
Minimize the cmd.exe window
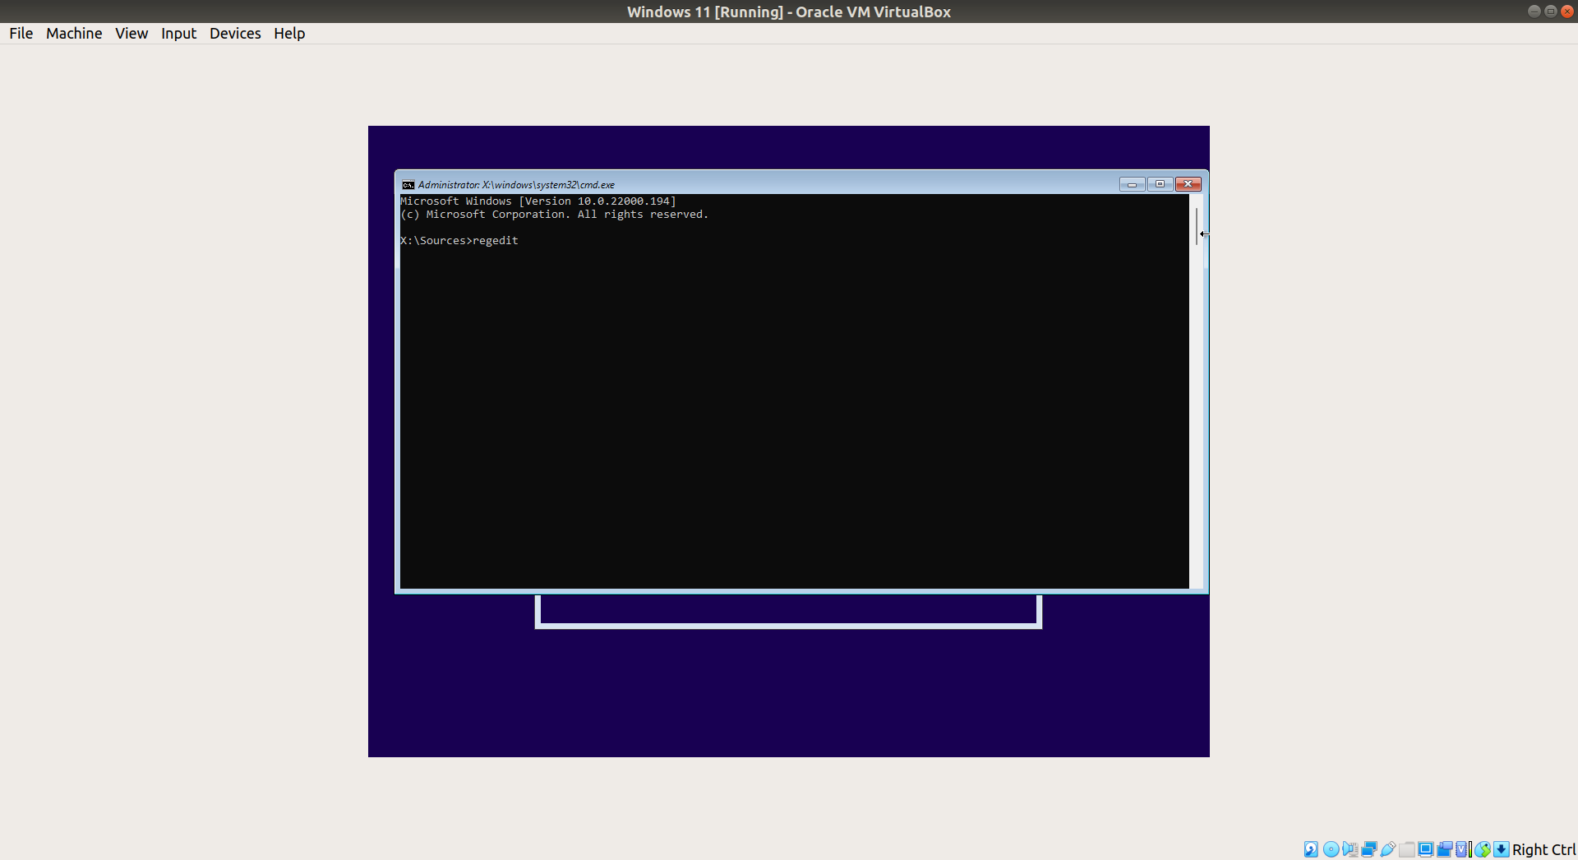point(1132,184)
